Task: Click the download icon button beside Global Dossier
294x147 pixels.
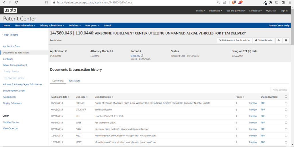Action: [279, 40]
